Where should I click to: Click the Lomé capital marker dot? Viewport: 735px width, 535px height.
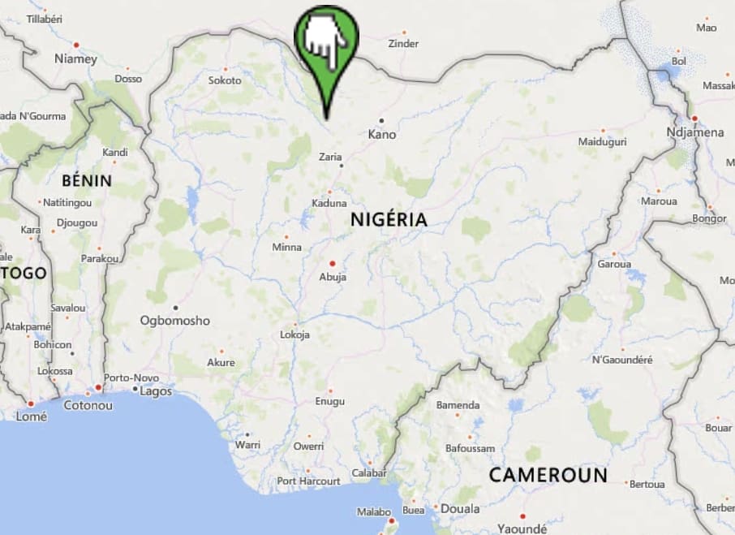tap(31, 403)
